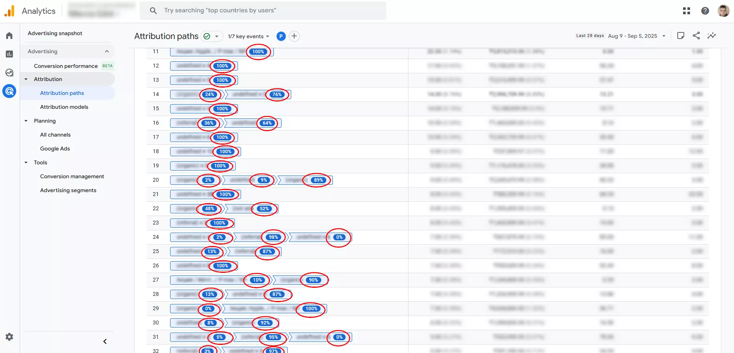Viewport: 734px width, 353px height.
Task: Open the Reports icon in left rail
Action: [9, 54]
